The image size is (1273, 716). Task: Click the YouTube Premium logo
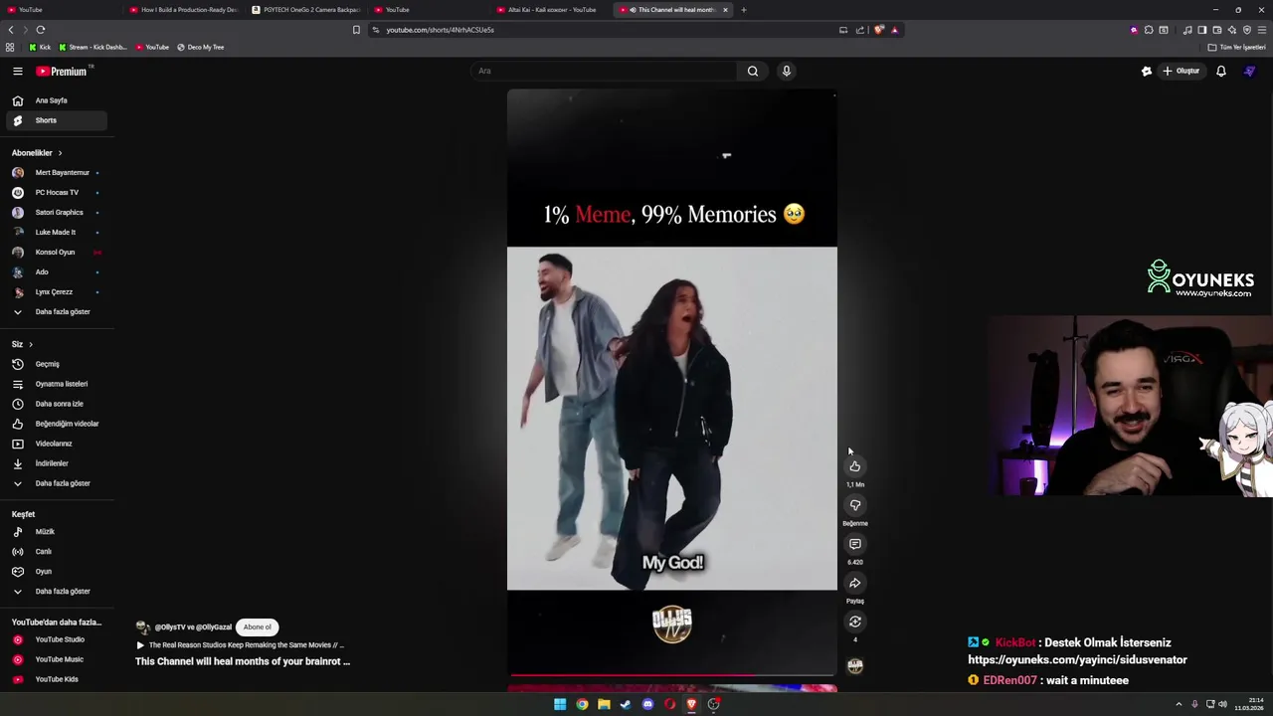click(x=64, y=71)
